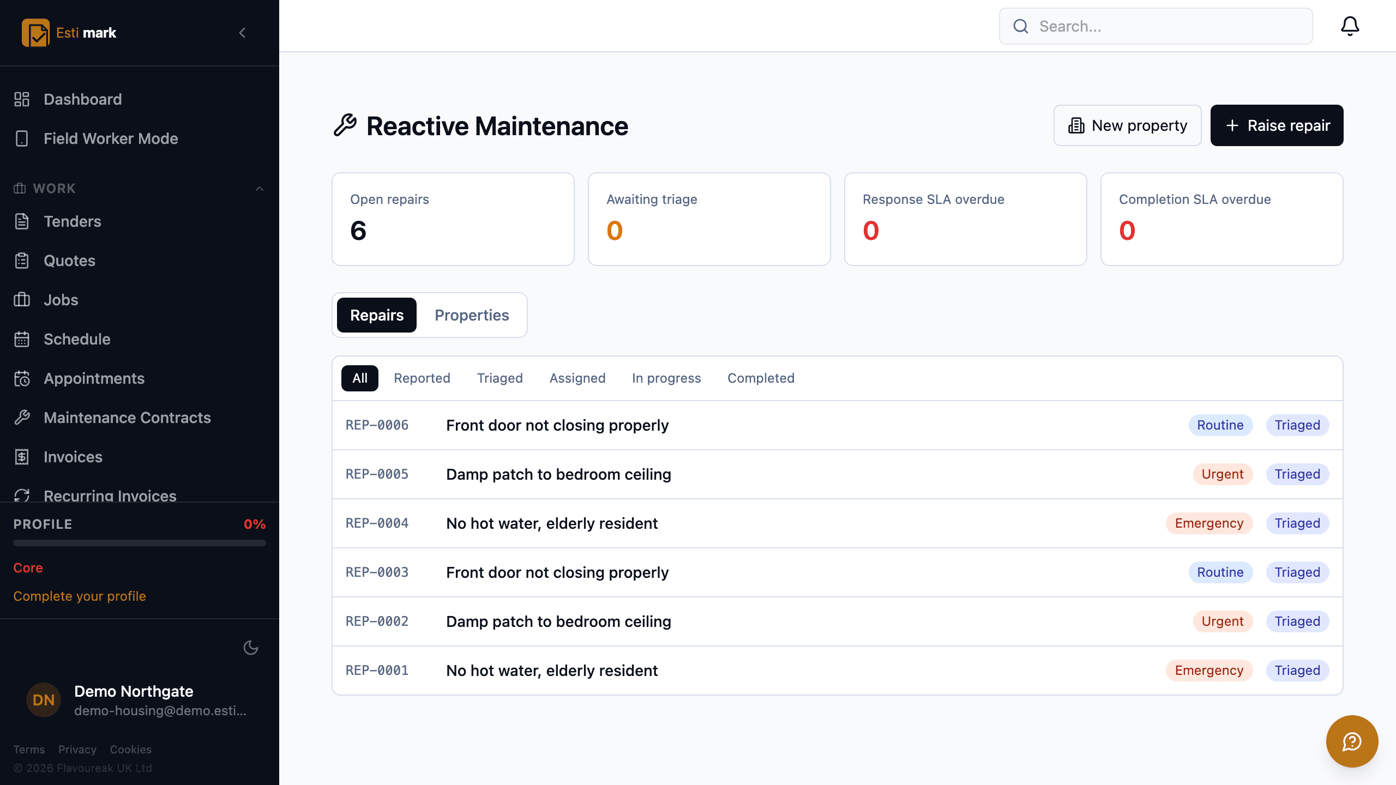
Task: Open the Response SLA overdue card
Action: click(x=966, y=219)
